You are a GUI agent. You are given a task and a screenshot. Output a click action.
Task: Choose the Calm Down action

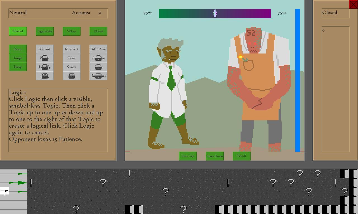tap(98, 49)
